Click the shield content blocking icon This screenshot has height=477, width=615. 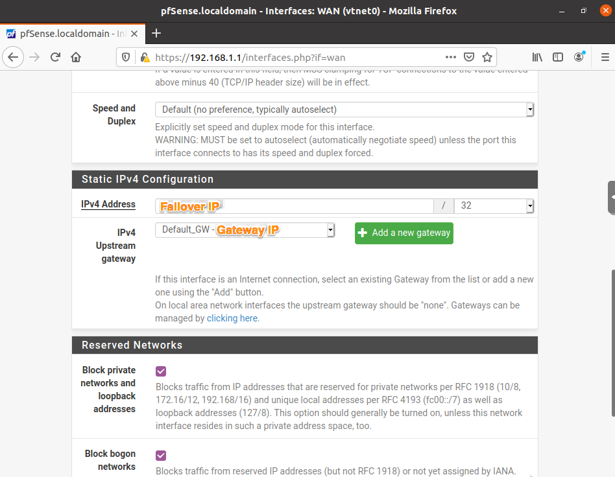(x=125, y=57)
